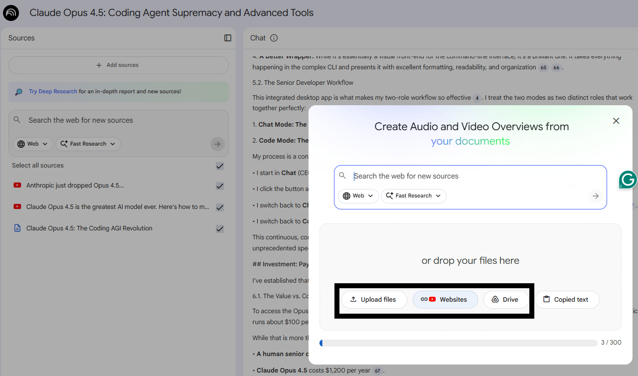The height and width of the screenshot is (376, 638).
Task: Open citation number 4
Action: point(477,98)
